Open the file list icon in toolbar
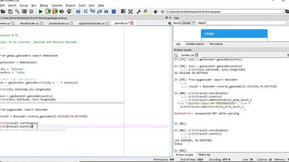This screenshot has height=162, width=289. point(24,12)
